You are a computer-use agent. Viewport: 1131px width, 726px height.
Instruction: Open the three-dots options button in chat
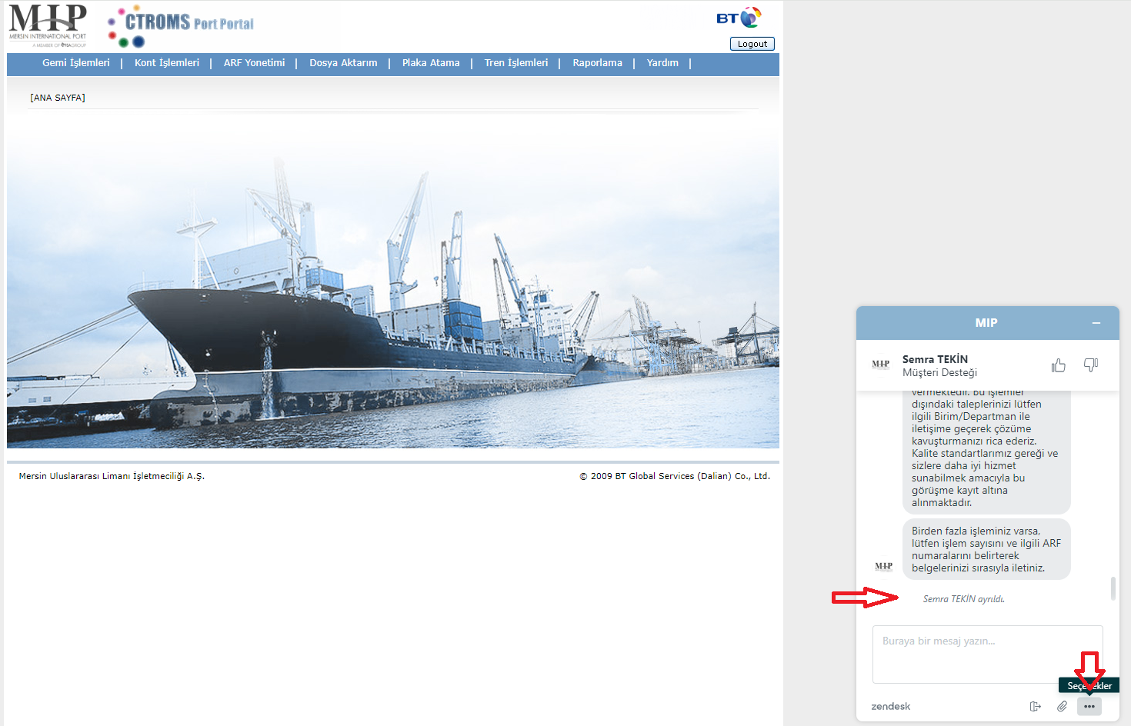1089,706
